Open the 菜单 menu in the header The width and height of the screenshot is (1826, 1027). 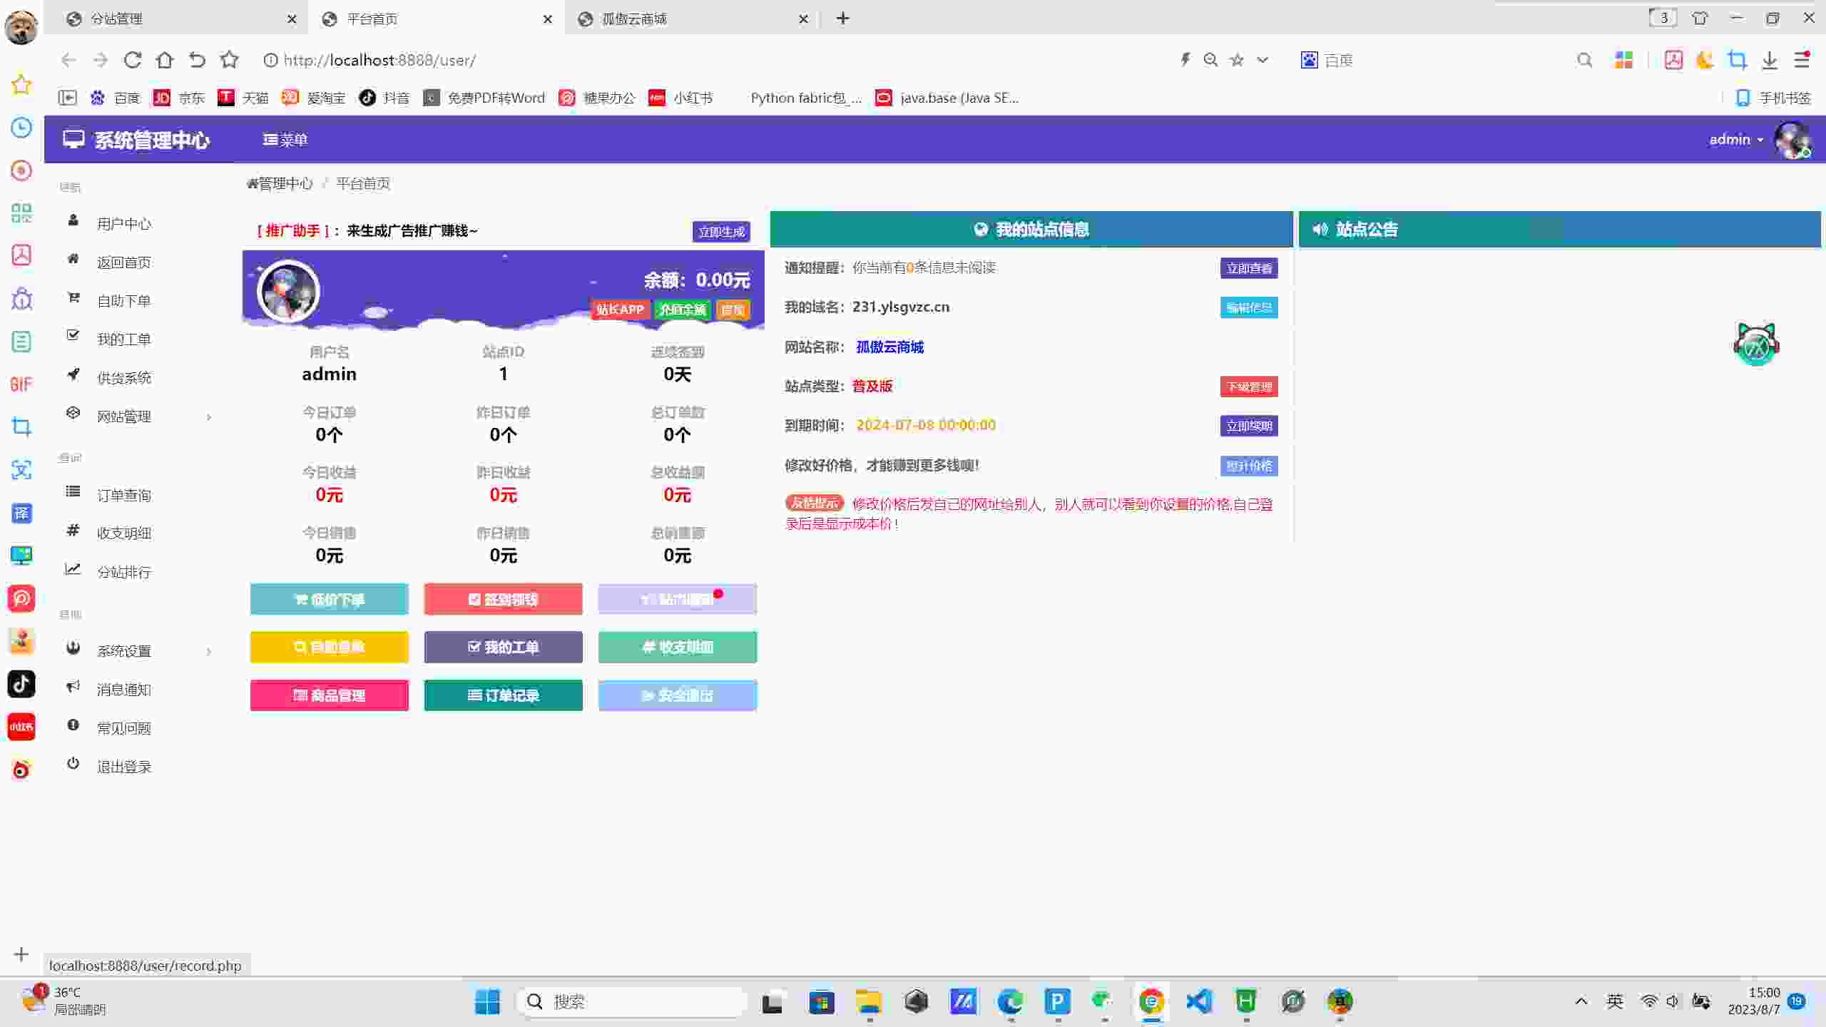286,139
